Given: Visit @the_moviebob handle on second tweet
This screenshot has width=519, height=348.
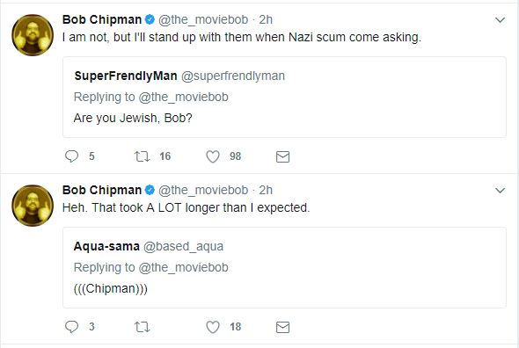Looking at the screenshot, I should (x=203, y=190).
